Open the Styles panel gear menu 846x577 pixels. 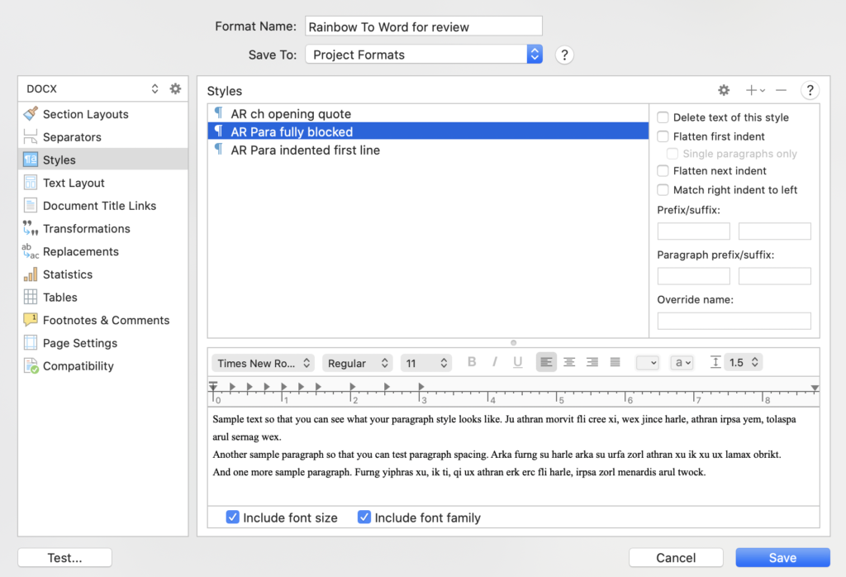pos(724,90)
